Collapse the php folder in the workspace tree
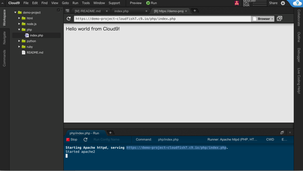The width and height of the screenshot is (303, 171). tap(19, 30)
